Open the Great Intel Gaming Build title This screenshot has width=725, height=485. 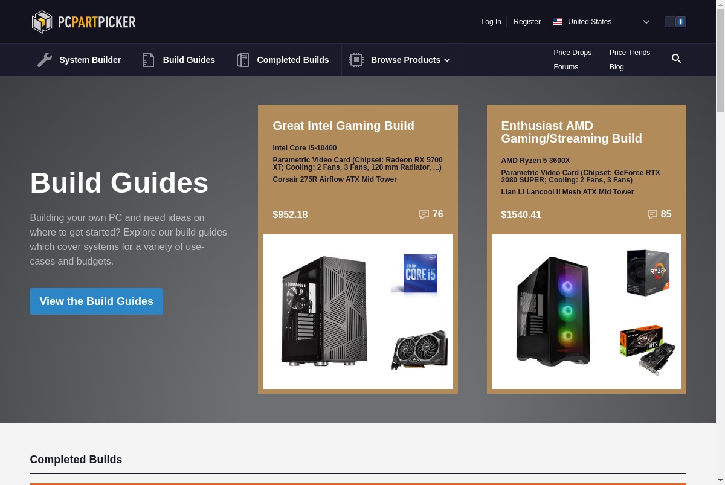(343, 126)
